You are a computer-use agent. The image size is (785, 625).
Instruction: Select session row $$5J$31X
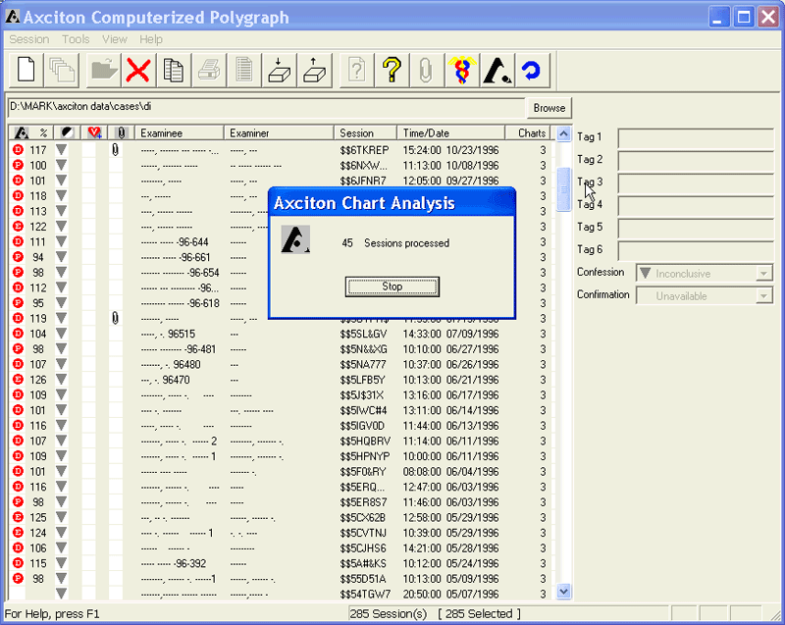(281, 394)
